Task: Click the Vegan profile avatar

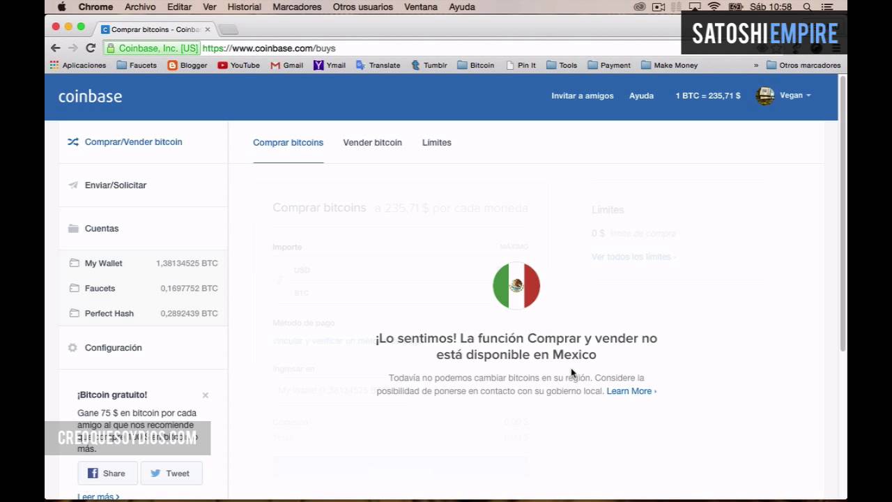Action: pos(765,96)
